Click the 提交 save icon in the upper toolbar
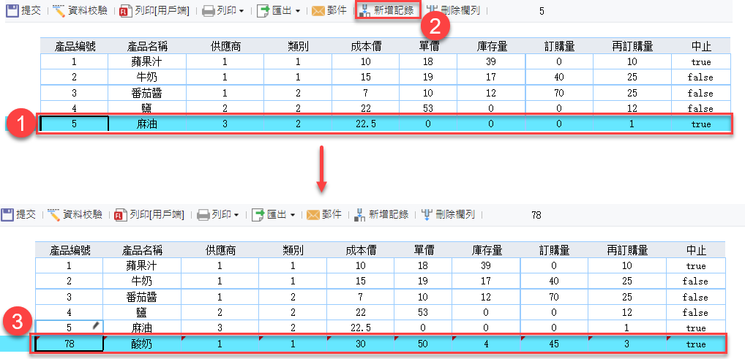This screenshot has height=359, width=745. [x=12, y=11]
